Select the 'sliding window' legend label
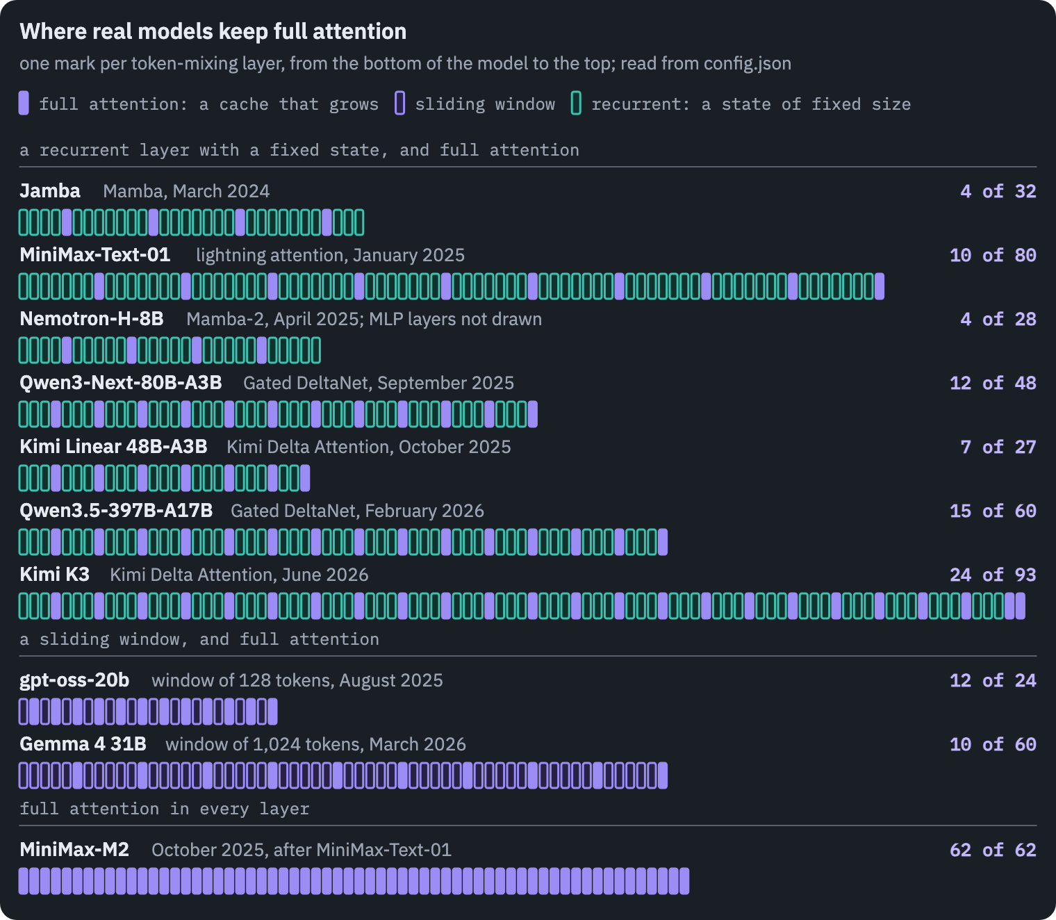This screenshot has height=920, width=1056. coord(485,104)
